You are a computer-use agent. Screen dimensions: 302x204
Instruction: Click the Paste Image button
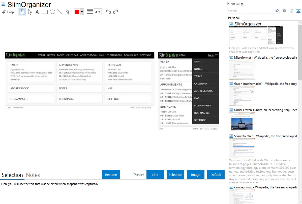click(x=195, y=175)
